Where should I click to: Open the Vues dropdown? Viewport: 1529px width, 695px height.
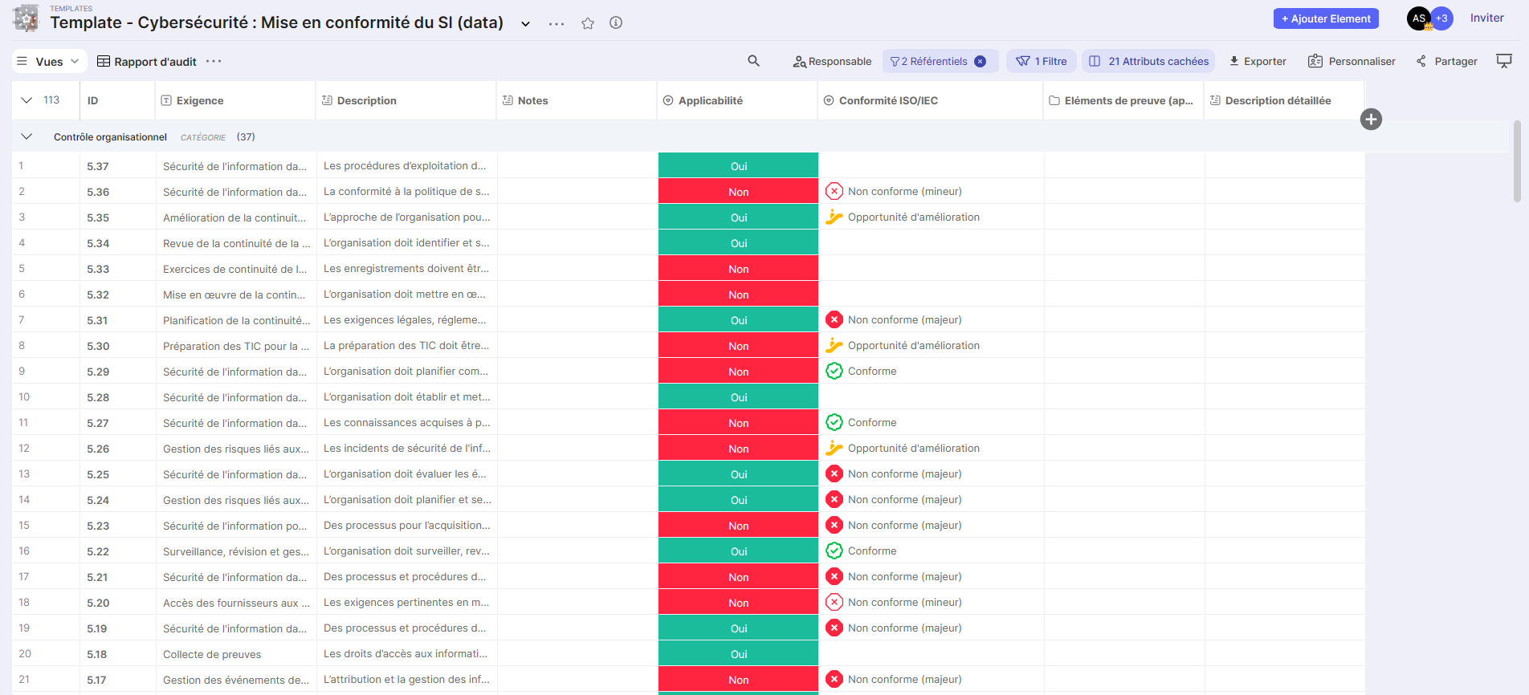tap(49, 61)
